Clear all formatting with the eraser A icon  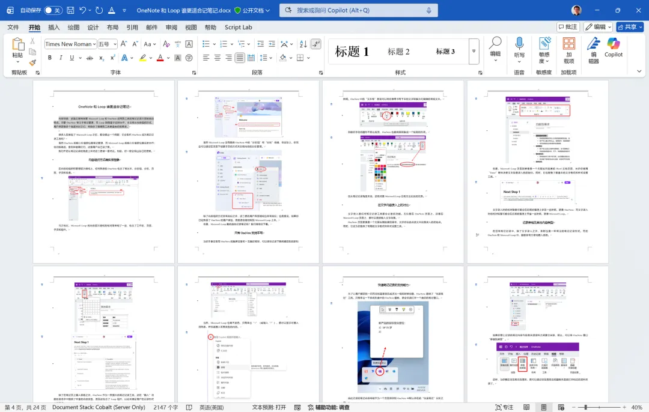(x=166, y=44)
